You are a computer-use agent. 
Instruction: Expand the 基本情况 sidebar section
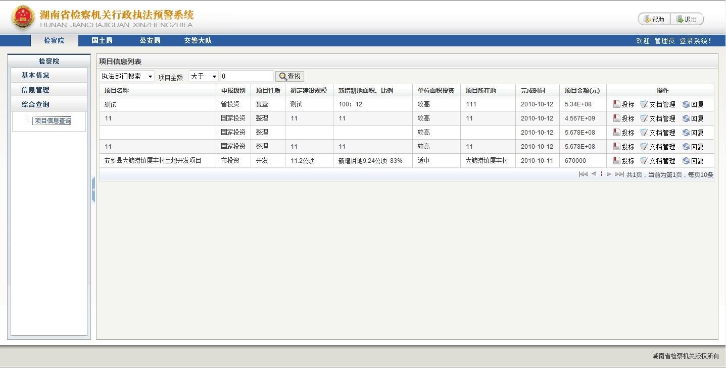(x=49, y=75)
